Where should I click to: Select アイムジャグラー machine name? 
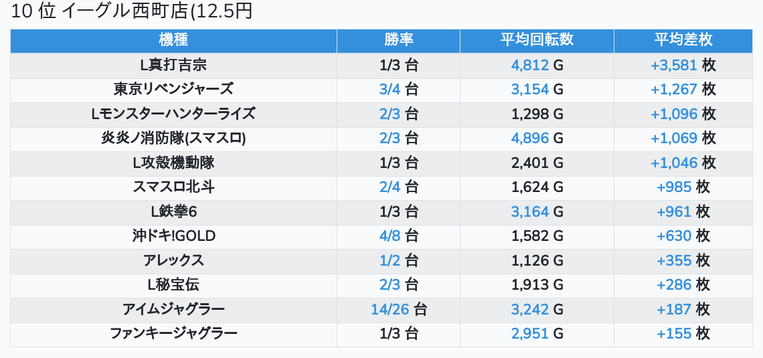coord(173,309)
